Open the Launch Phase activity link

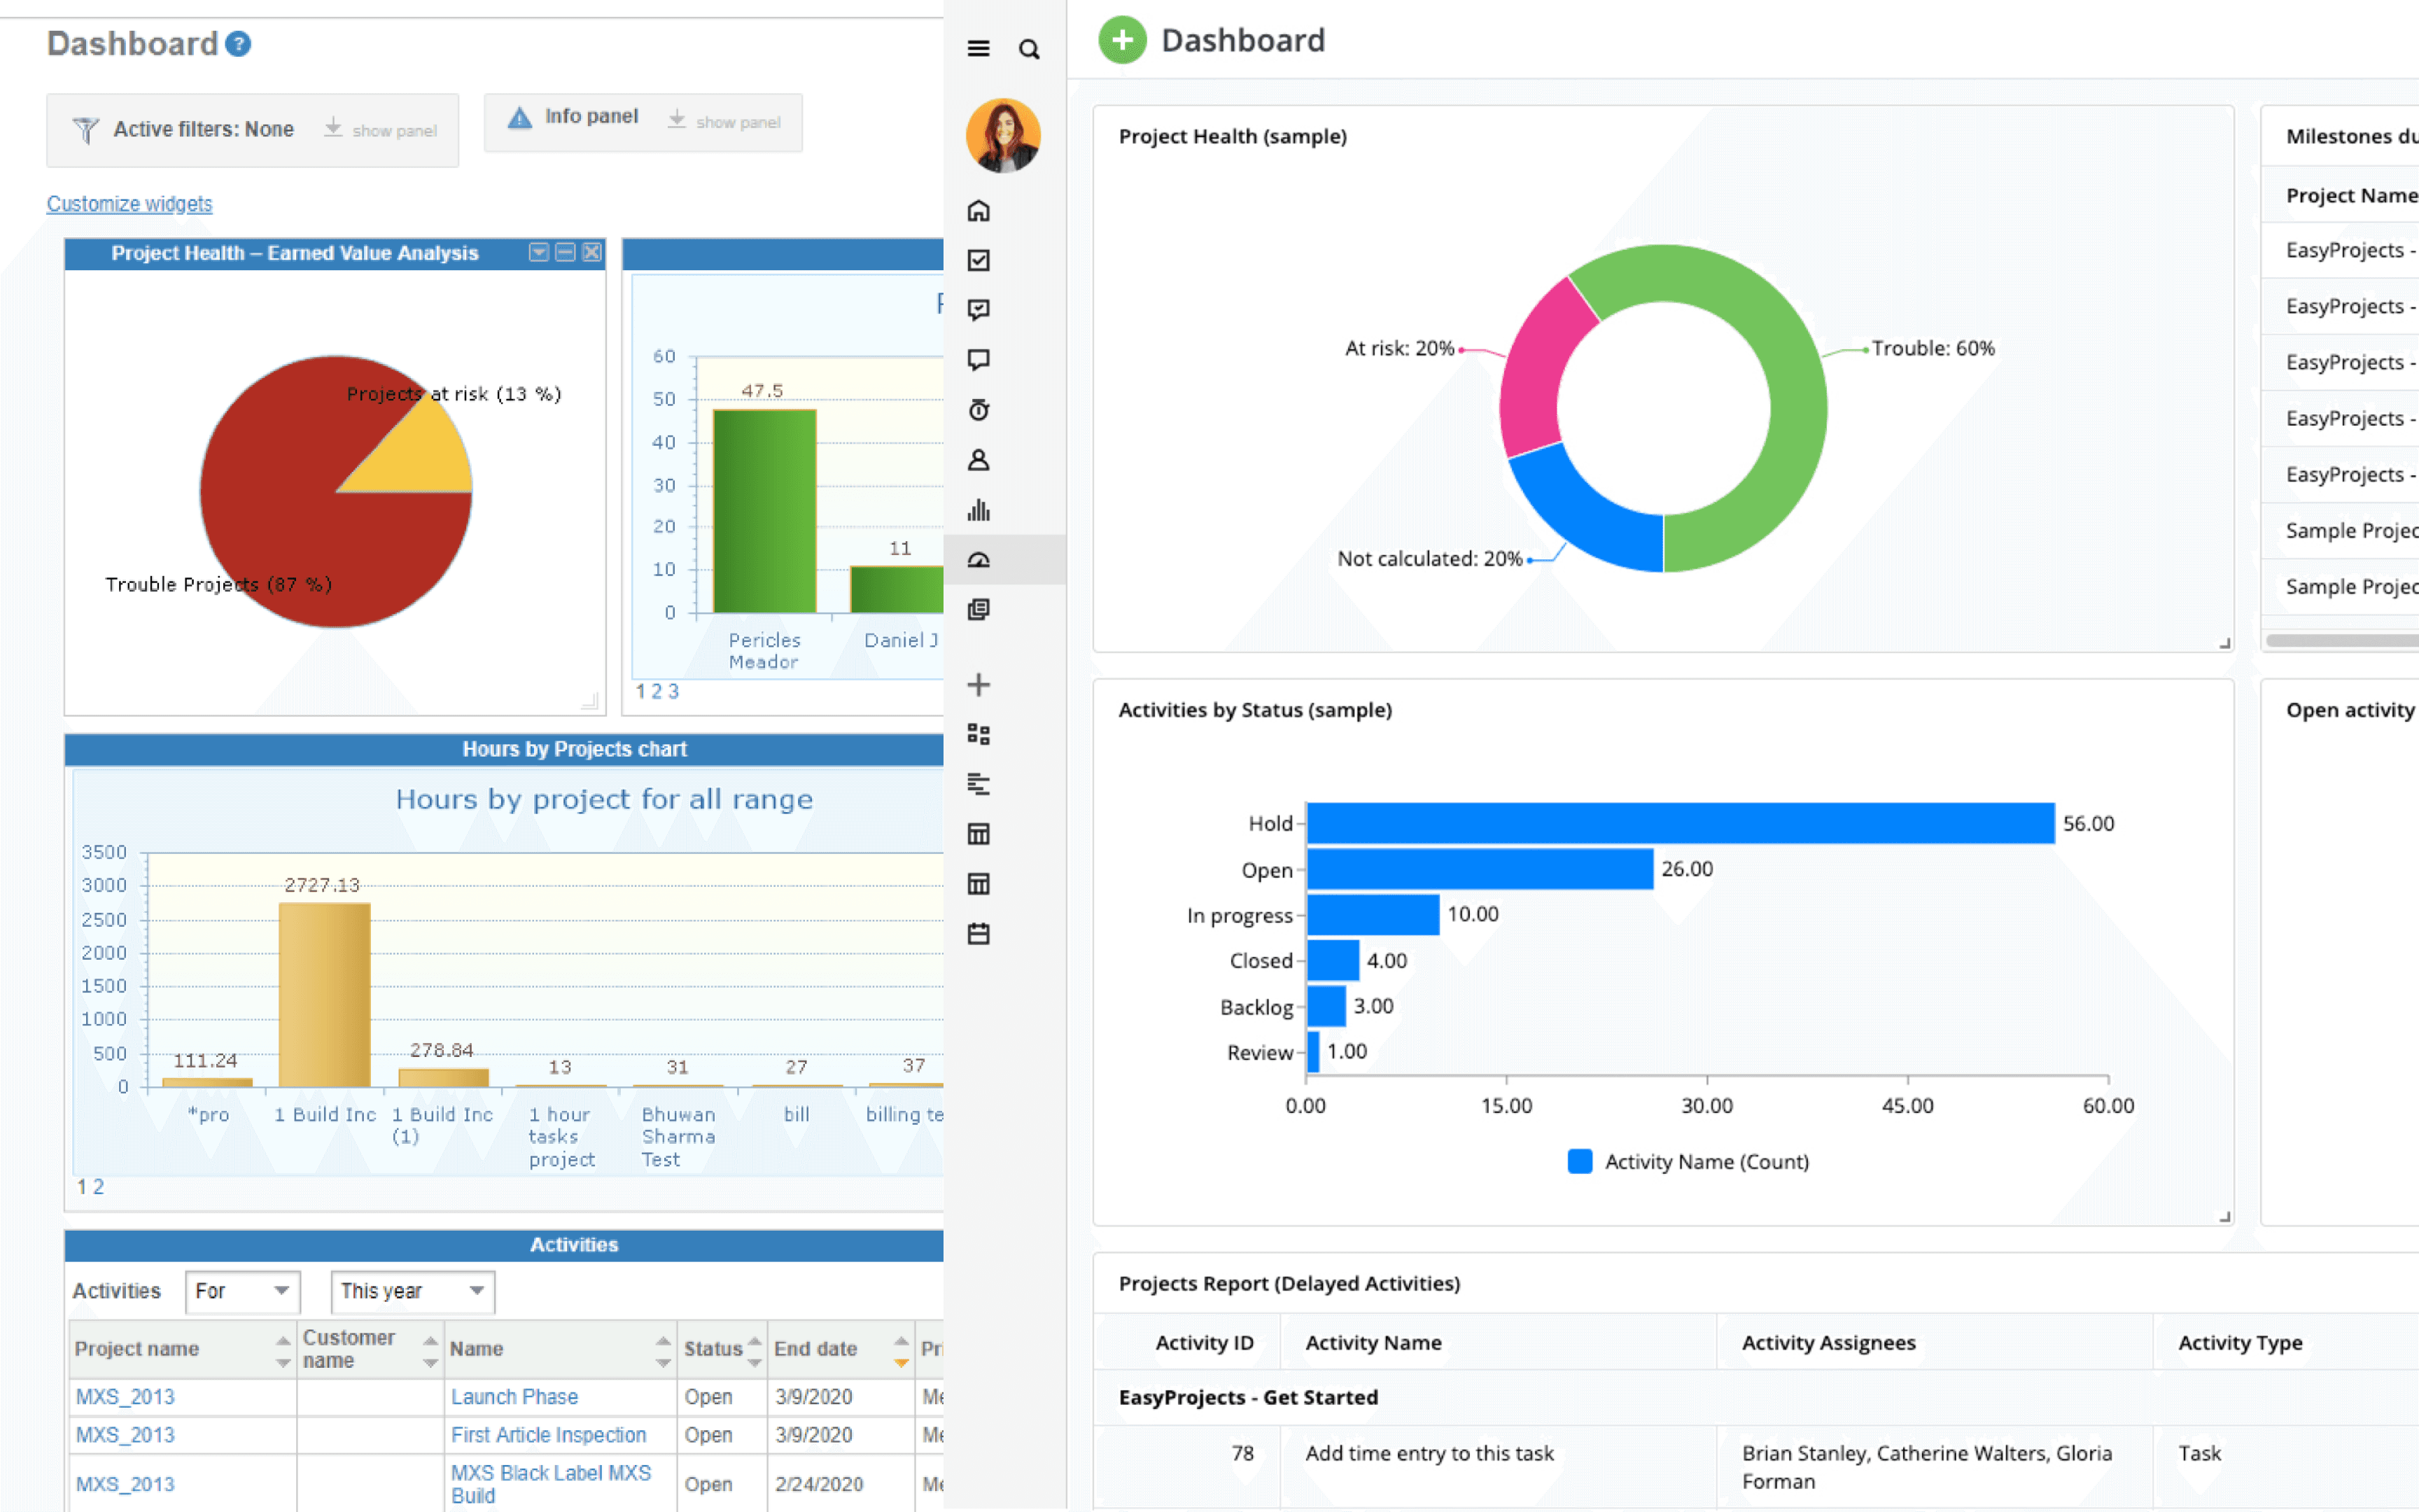tap(514, 1396)
